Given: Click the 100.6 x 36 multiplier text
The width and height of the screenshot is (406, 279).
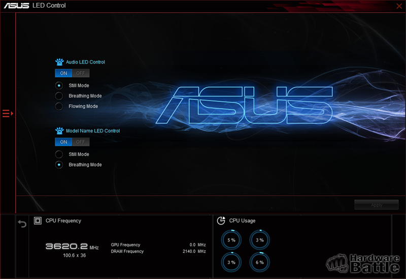Looking at the screenshot, I should (74, 256).
